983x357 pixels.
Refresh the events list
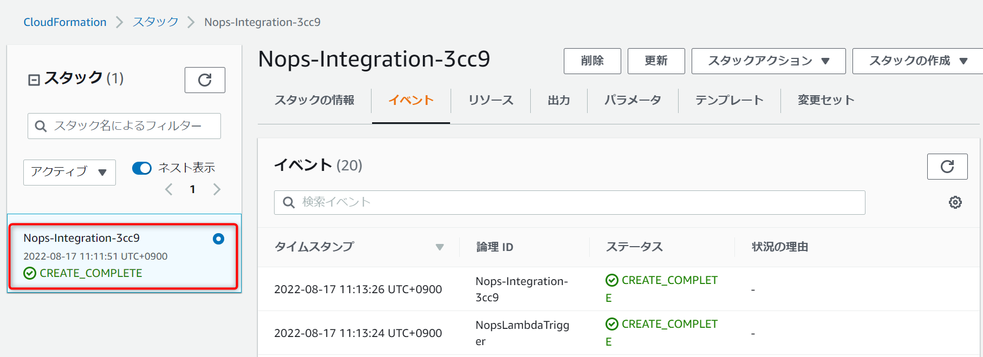(947, 167)
